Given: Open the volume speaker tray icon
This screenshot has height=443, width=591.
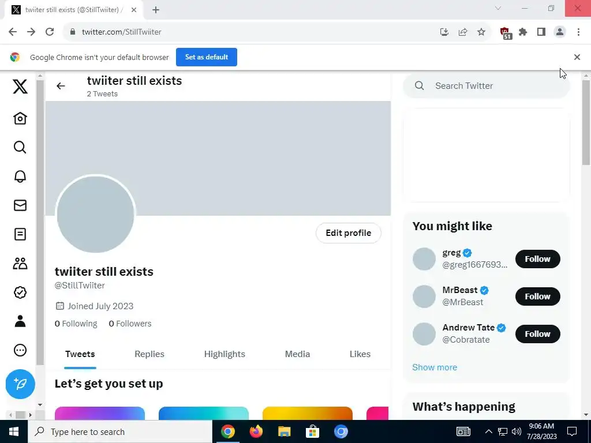Looking at the screenshot, I should [517, 431].
